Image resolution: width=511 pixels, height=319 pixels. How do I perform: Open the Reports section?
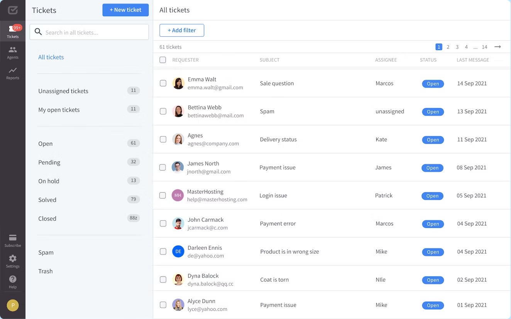pos(13,71)
